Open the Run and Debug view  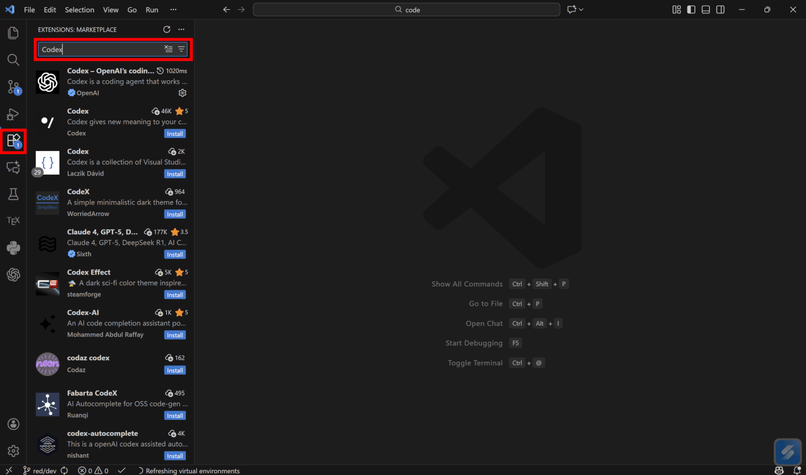13,114
